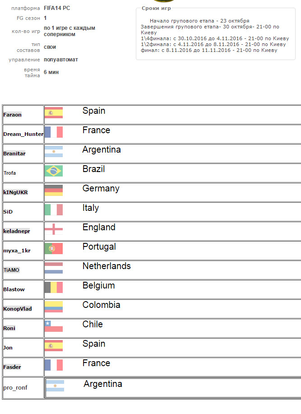Click the keladnepr username link
This screenshot has height=414, width=301.
17,231
